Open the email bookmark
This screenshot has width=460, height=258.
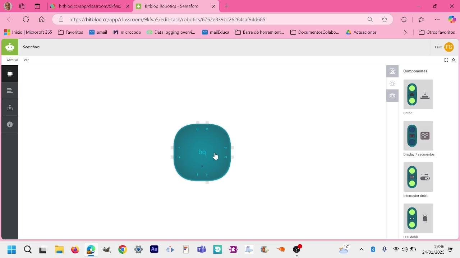(98, 32)
